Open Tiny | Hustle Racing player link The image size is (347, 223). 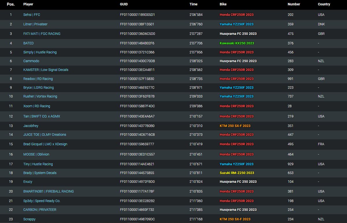38,164
